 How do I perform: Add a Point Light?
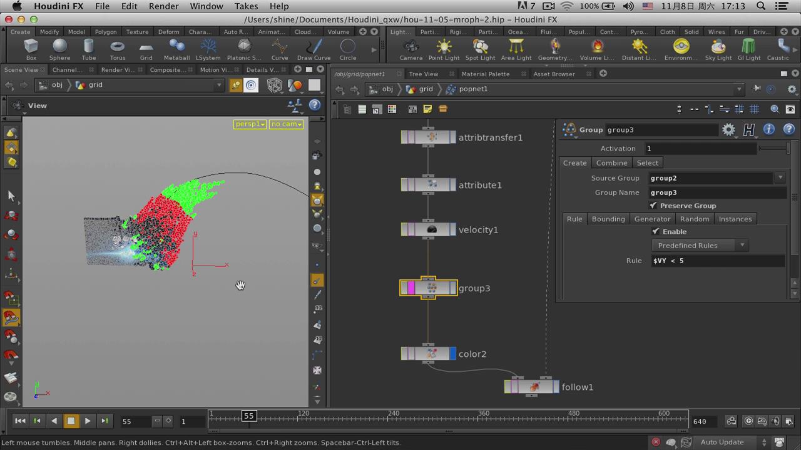coord(444,49)
